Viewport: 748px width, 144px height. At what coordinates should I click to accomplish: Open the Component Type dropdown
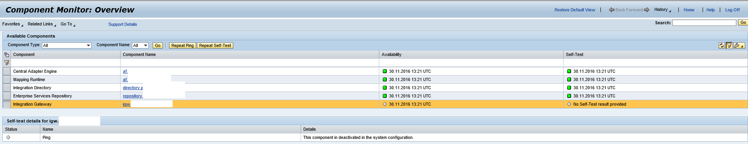(x=67, y=45)
